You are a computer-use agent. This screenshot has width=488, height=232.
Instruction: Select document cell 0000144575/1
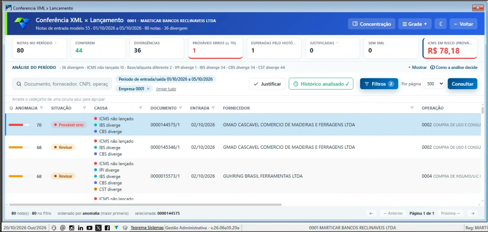coord(165,125)
